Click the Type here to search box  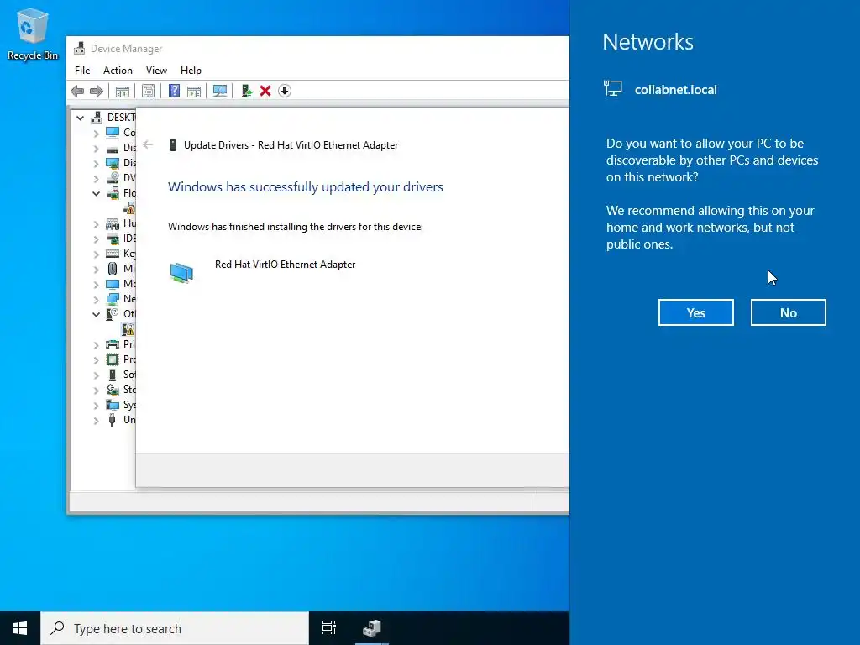pos(175,628)
